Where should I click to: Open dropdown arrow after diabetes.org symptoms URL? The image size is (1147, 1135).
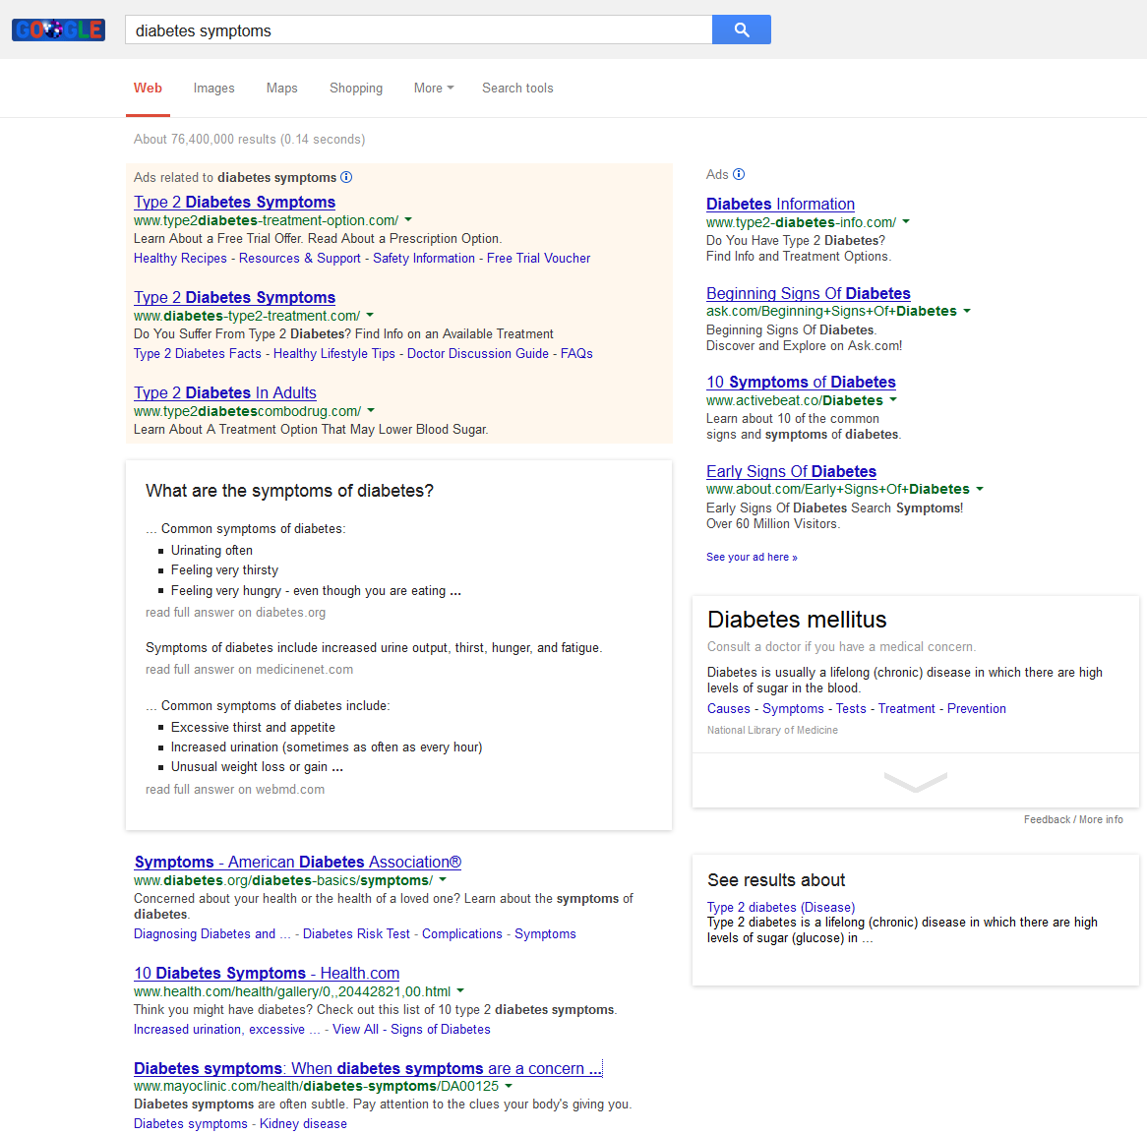[x=443, y=879]
